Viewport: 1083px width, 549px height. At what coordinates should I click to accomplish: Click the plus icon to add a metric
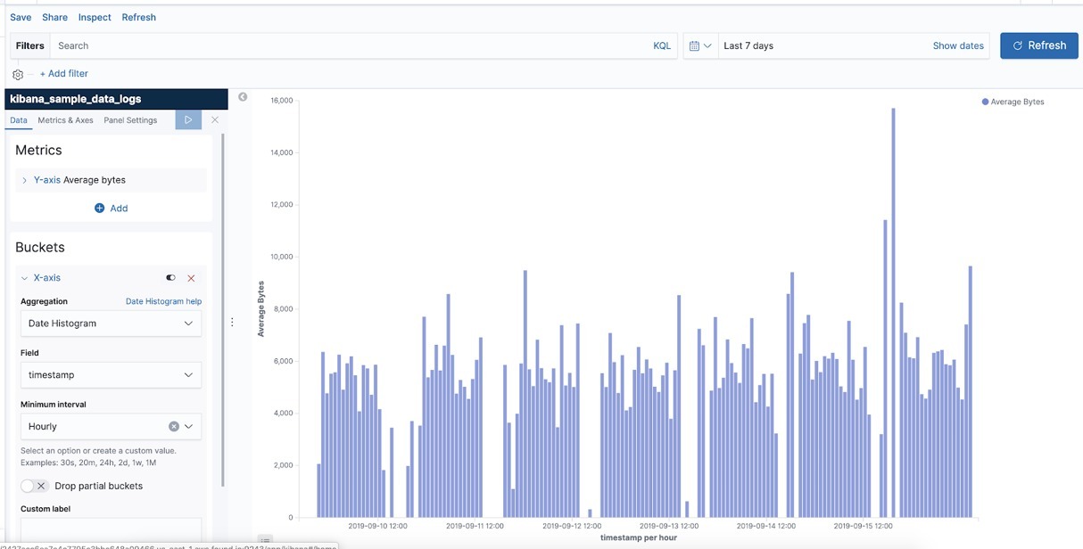pyautogui.click(x=98, y=207)
